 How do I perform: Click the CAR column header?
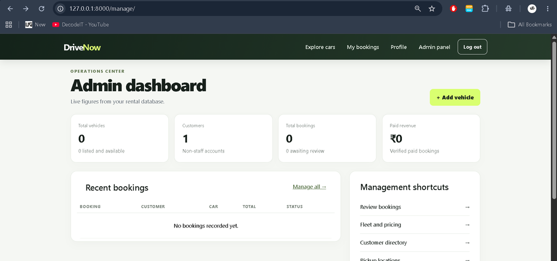[213, 206]
